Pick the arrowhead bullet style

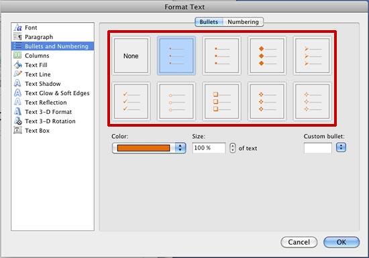pyautogui.click(x=312, y=56)
